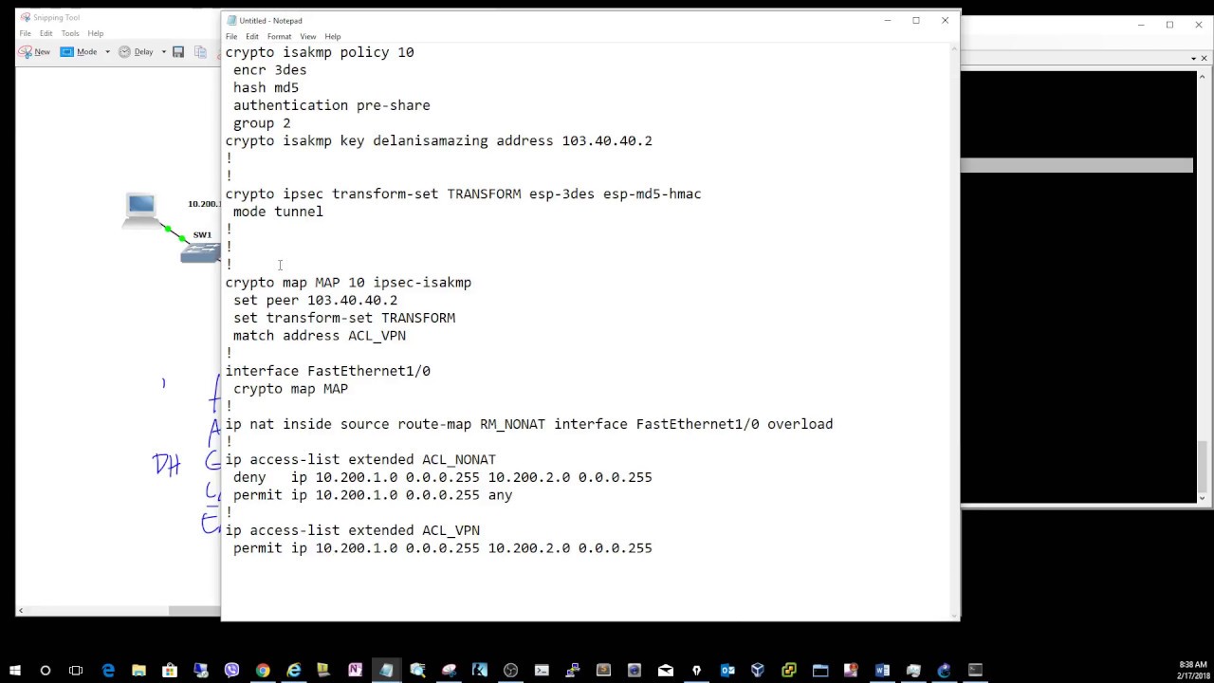The width and height of the screenshot is (1214, 683).
Task: Click the Cortana search circle
Action: point(45,671)
